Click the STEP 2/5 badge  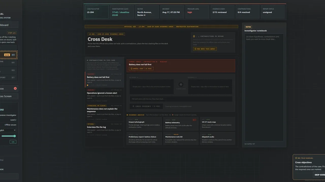pyautogui.click(x=12, y=33)
